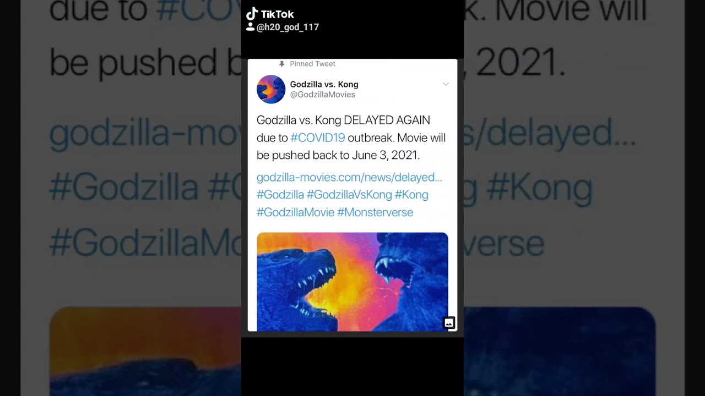Select the #Kong hashtag in tweet
Image resolution: width=705 pixels, height=396 pixels.
(411, 195)
